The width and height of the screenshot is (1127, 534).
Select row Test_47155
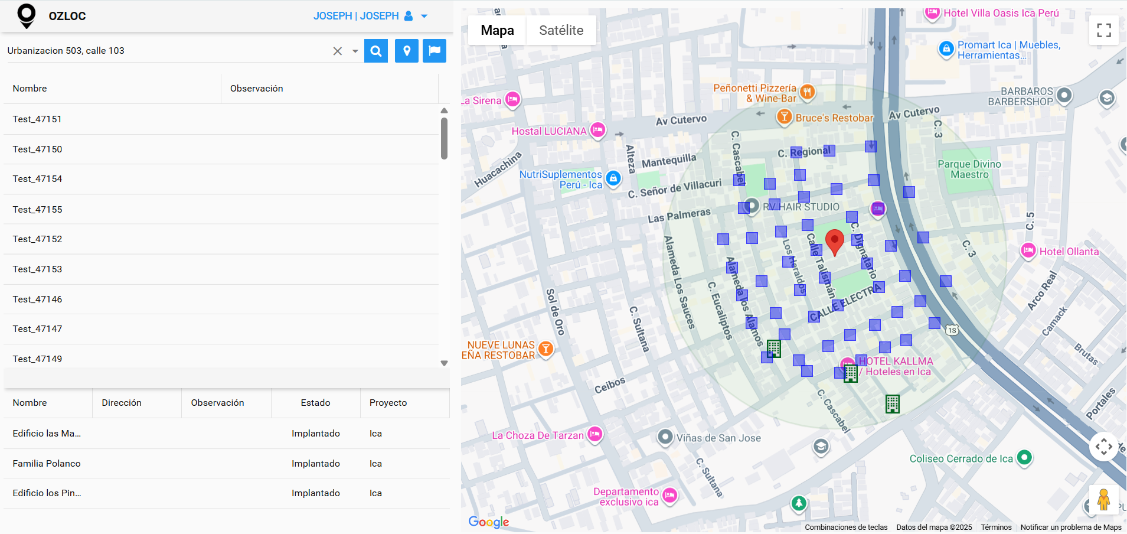(221, 209)
